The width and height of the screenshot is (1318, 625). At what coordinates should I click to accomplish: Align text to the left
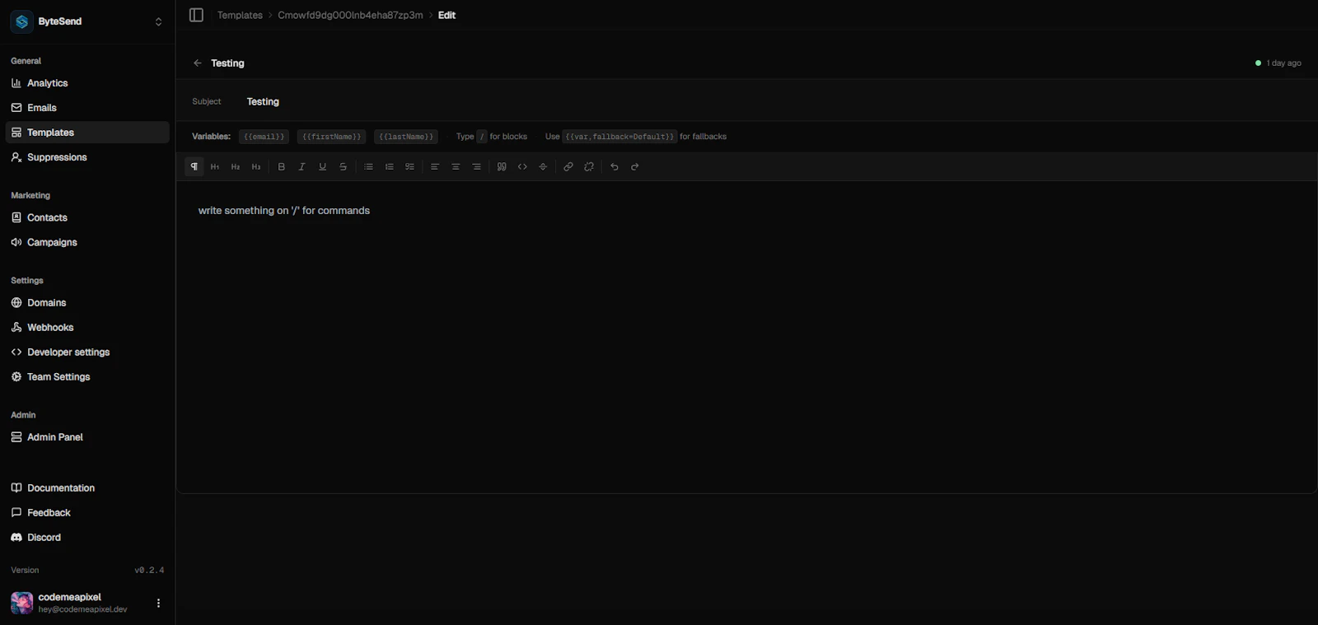435,166
